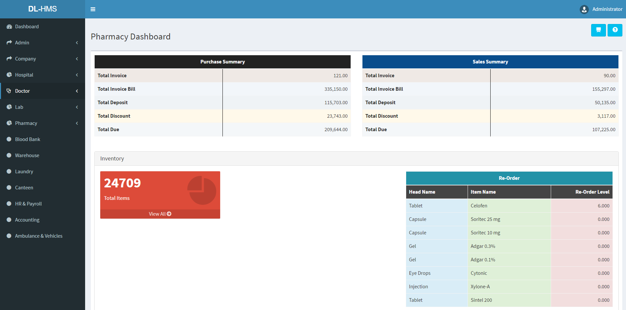Select Accounting in the sidebar
626x310 pixels.
[x=27, y=220]
